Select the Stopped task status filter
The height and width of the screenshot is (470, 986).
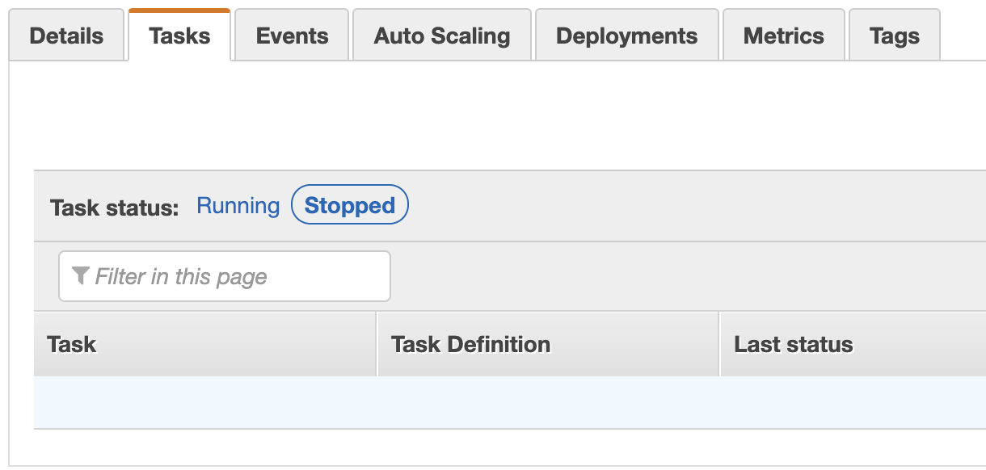(x=350, y=206)
